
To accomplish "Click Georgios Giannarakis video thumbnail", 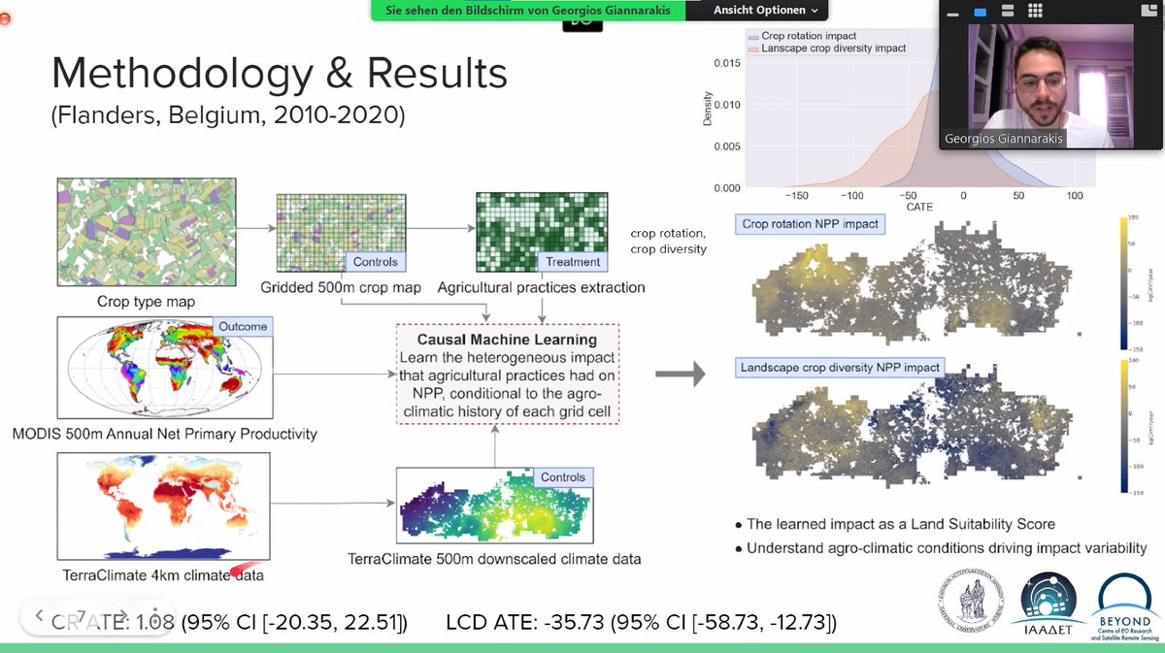I will [x=1050, y=86].
